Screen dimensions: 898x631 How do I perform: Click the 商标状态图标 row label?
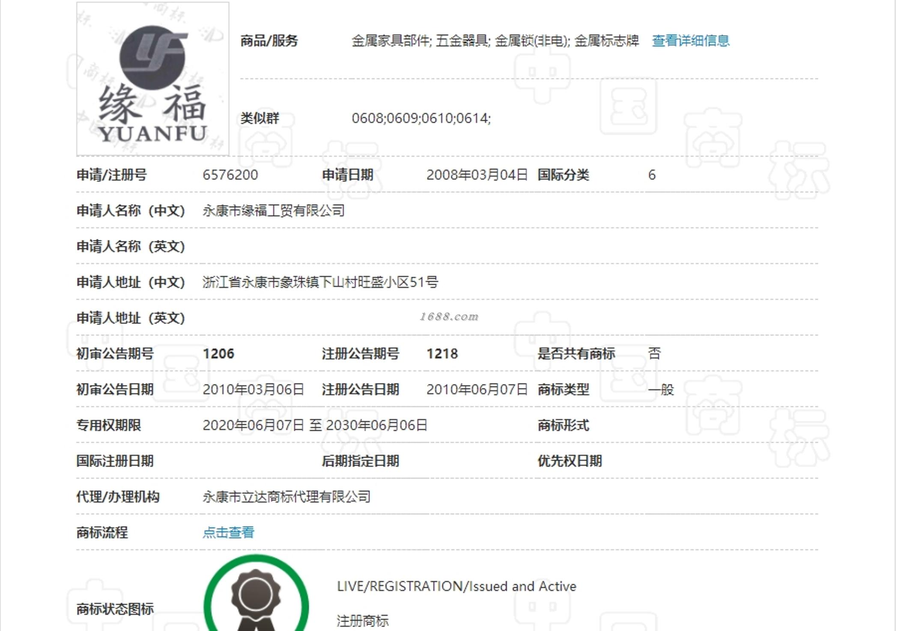pos(115,609)
